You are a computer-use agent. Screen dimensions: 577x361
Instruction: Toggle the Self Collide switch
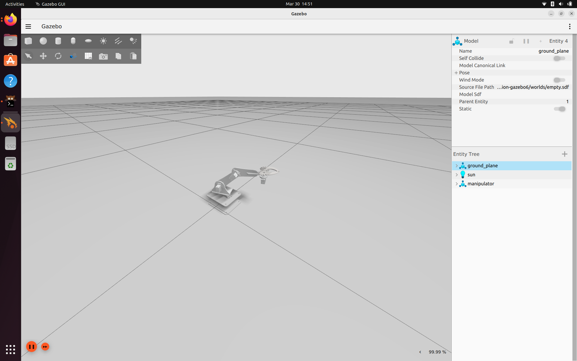coord(559,58)
